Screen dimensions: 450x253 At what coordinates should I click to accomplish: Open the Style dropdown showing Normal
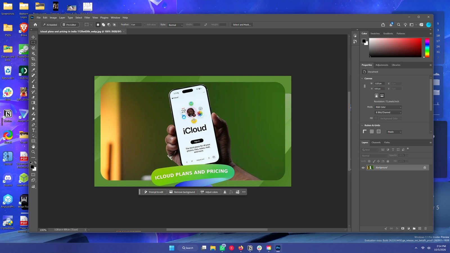point(175,25)
